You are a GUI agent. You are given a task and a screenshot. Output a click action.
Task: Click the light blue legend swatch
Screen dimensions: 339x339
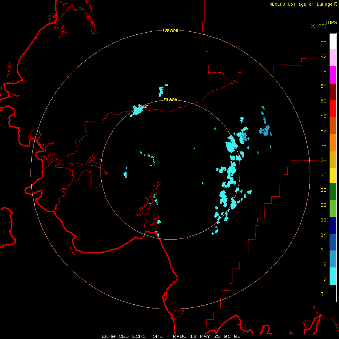coord(333,259)
